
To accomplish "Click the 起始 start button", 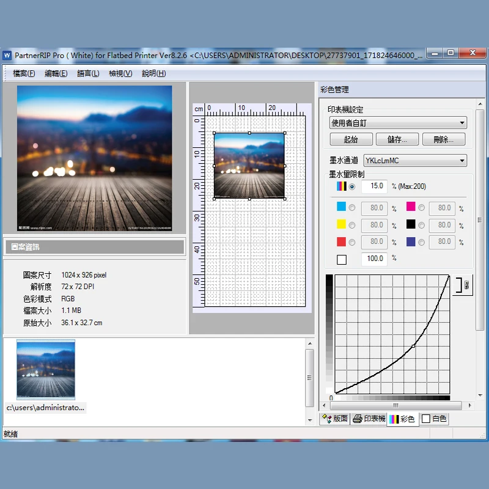I will (351, 139).
